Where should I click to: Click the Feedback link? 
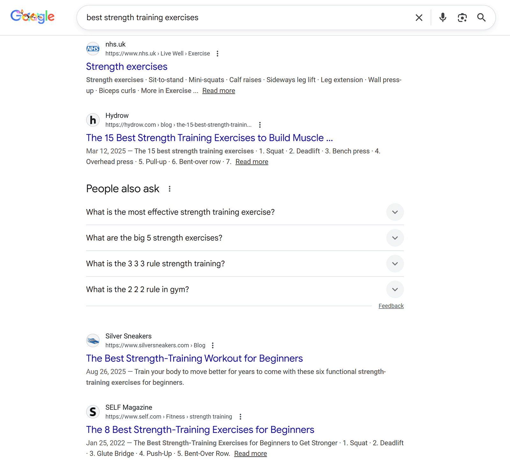[391, 306]
